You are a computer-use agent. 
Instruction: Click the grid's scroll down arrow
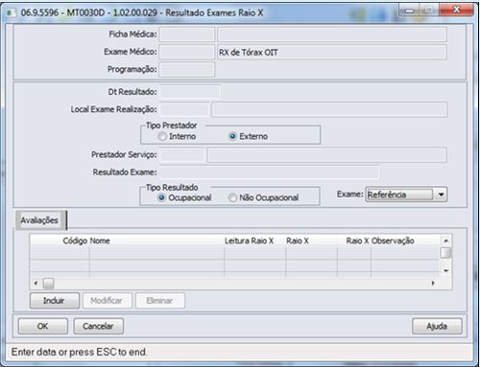pos(445,271)
